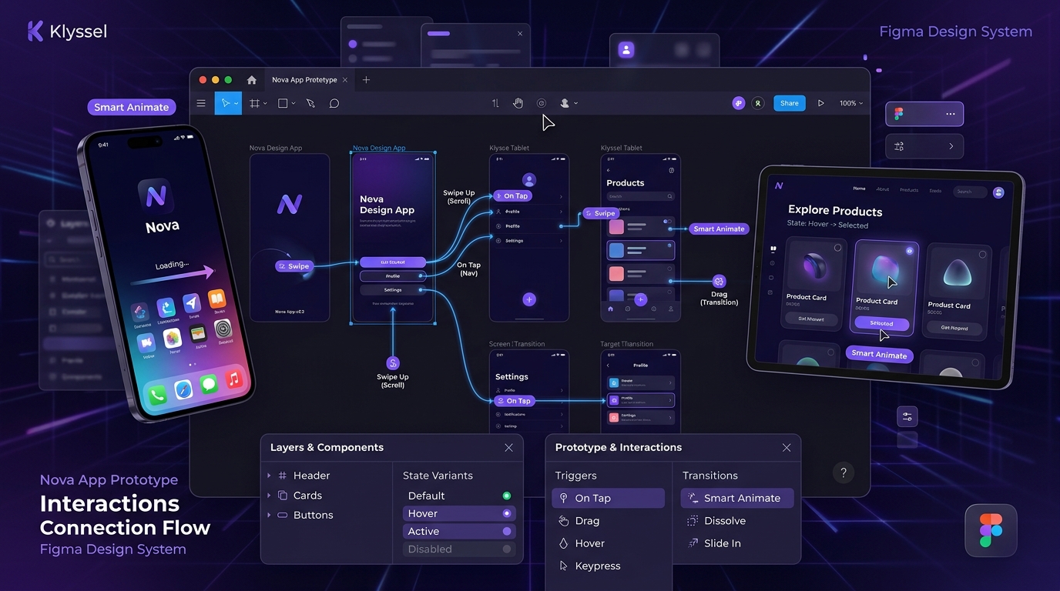The image size is (1060, 591).
Task: Expand the Header layer group
Action: (x=269, y=476)
